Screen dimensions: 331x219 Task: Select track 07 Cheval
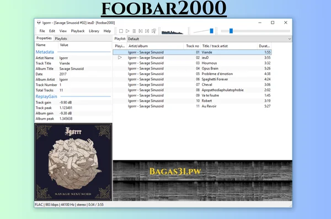pos(192,84)
